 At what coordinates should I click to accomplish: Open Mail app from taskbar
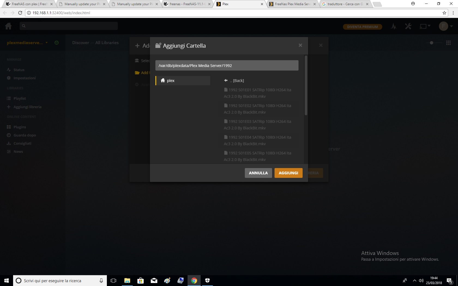(x=154, y=281)
